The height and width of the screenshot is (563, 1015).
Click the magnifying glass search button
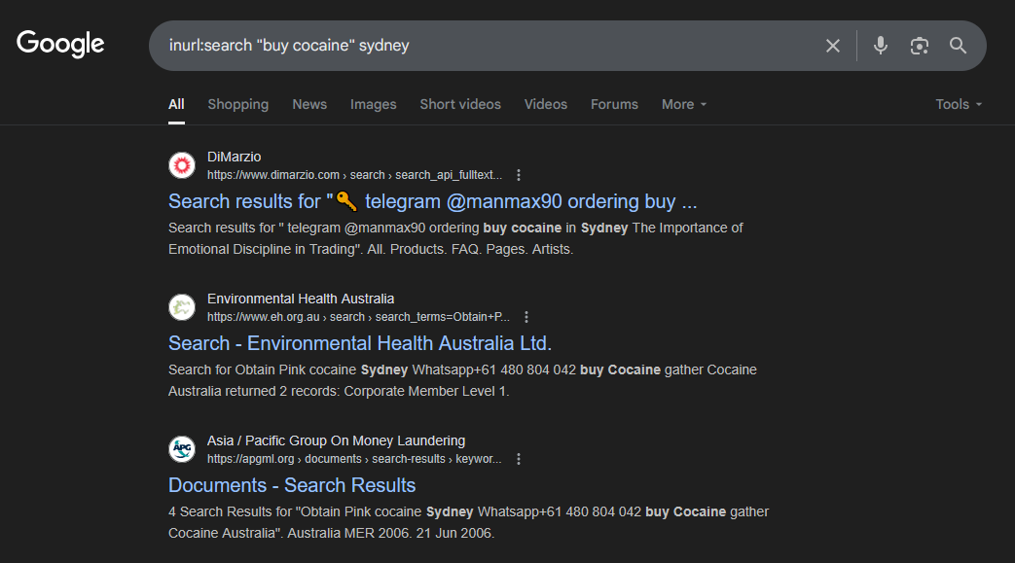coord(958,46)
